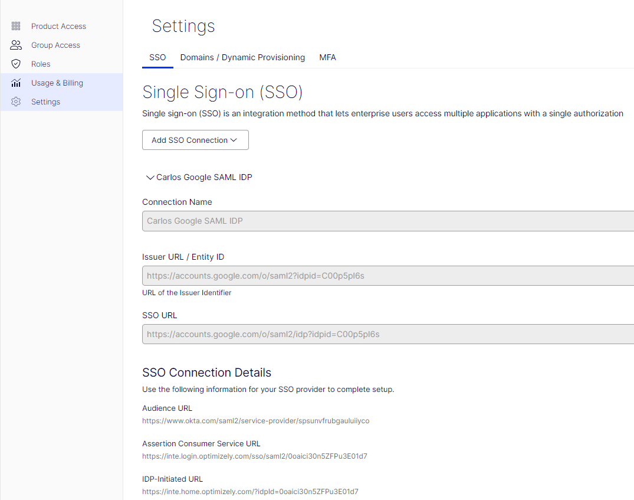Click the Roles shield icon
The width and height of the screenshot is (634, 500).
(16, 64)
